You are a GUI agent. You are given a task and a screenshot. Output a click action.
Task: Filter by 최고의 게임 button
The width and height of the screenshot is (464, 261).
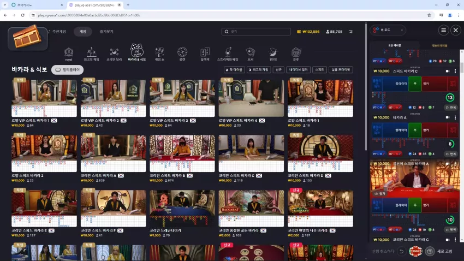click(x=259, y=70)
